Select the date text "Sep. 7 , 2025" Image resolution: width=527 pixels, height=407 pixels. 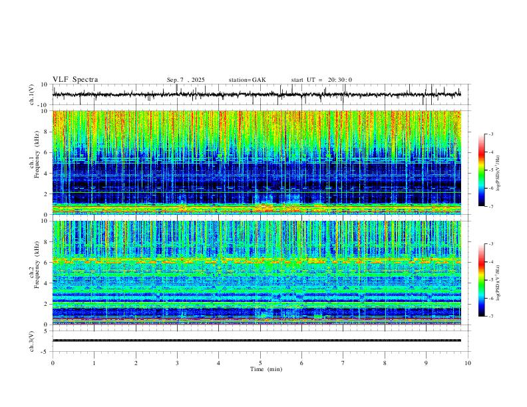(x=186, y=80)
